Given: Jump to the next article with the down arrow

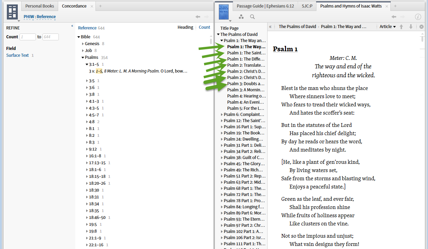Looking at the screenshot, I should [x=411, y=27].
